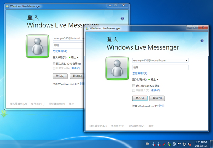The width and height of the screenshot is (213, 148).
Task: Open the 線上 status dropdown in the back window
Action: coord(73,57)
